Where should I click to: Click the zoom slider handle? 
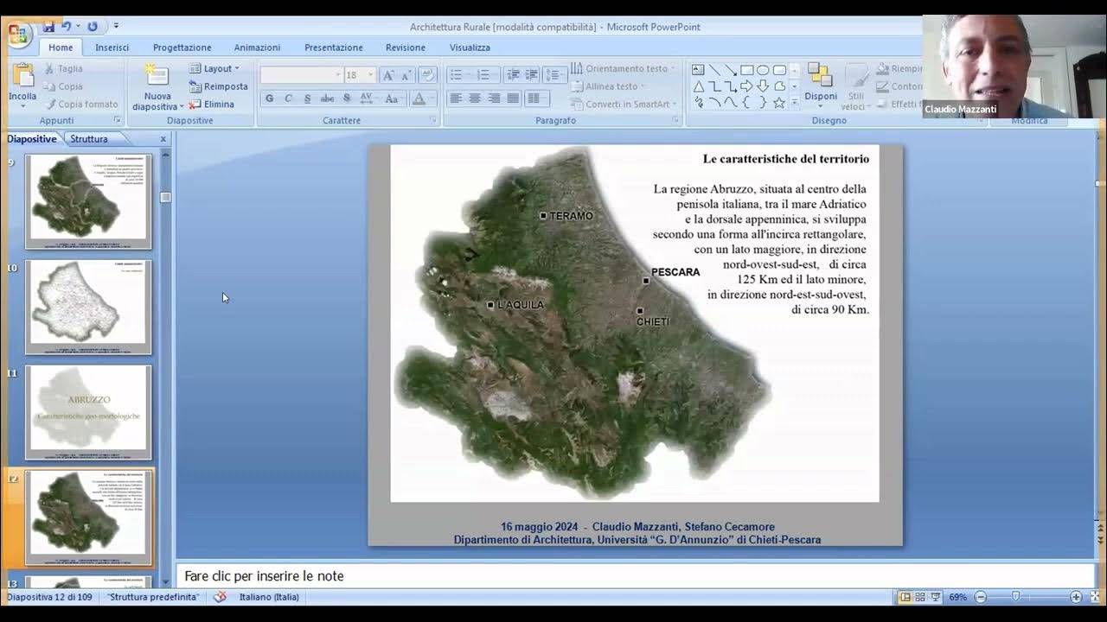pos(1015,597)
